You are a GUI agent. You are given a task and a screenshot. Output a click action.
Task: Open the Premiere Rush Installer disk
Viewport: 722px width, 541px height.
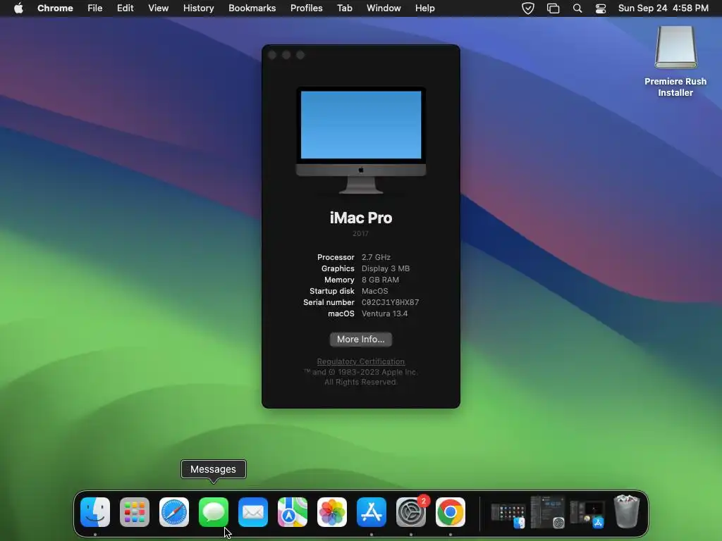coord(675,61)
